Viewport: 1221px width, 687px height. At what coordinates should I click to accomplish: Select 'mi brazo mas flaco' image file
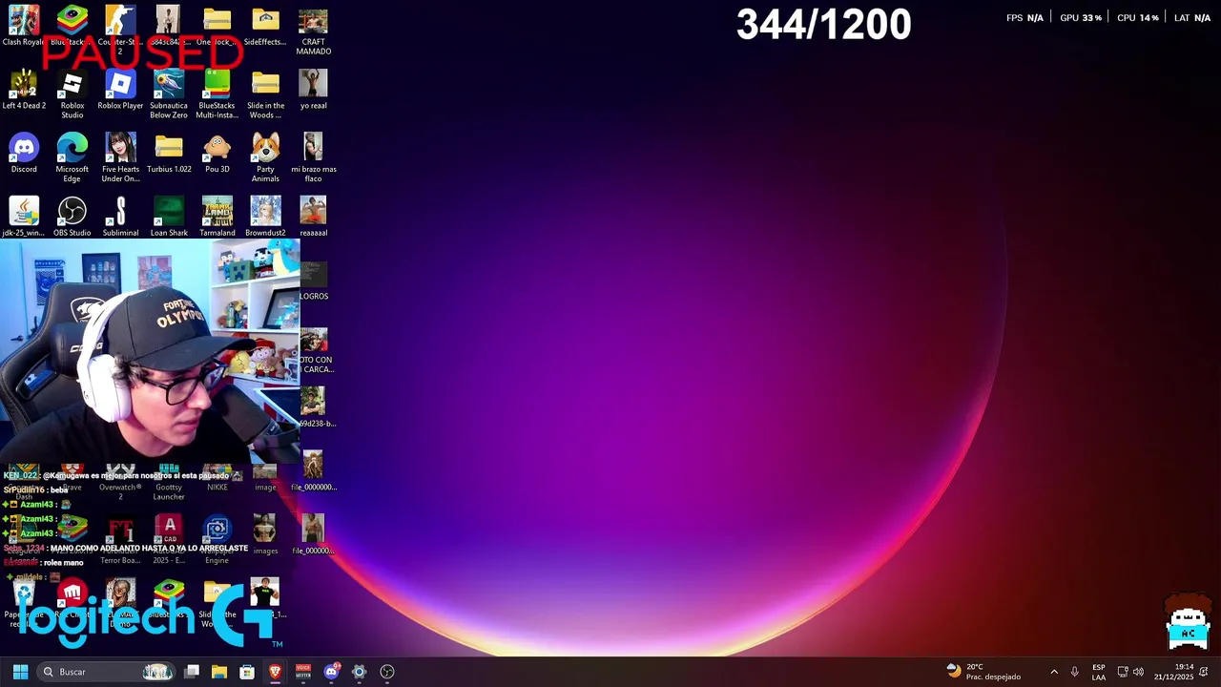313,158
